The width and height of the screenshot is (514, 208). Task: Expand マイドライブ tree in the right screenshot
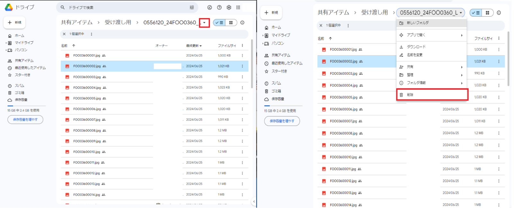point(263,35)
